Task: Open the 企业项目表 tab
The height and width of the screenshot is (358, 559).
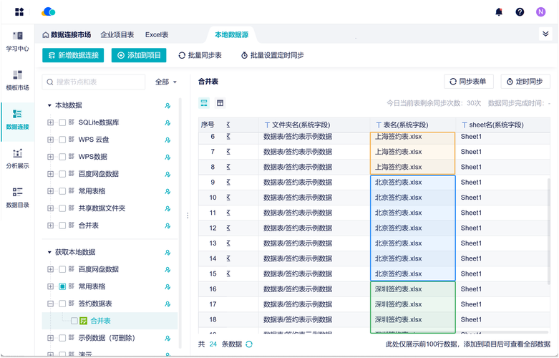Action: pyautogui.click(x=117, y=35)
